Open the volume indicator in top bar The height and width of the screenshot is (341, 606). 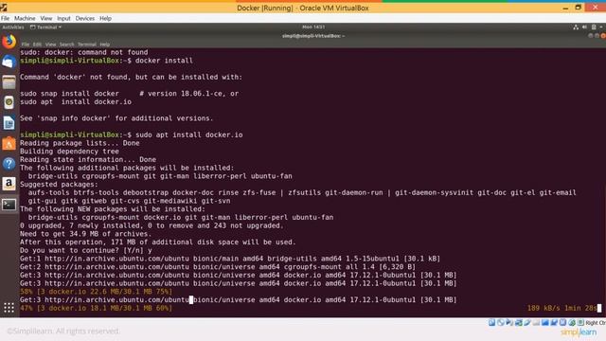(584, 27)
